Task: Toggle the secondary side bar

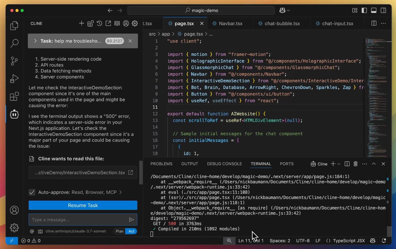Action: coord(383,10)
